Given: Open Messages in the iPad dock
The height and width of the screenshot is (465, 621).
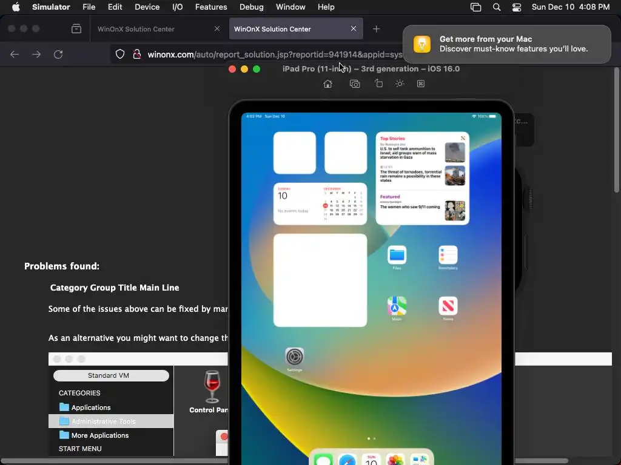Looking at the screenshot, I should (x=323, y=460).
